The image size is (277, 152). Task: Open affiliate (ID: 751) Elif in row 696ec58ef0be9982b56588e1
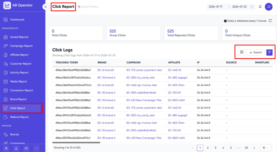click(174, 93)
